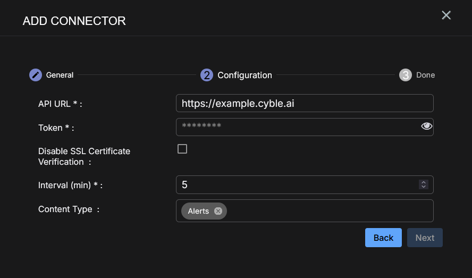This screenshot has height=278, width=472.
Task: Select the Alerts content type chip
Action: point(198,211)
